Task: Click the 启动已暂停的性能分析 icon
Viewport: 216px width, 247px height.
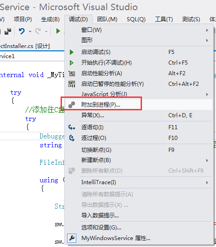Action: click(x=72, y=84)
